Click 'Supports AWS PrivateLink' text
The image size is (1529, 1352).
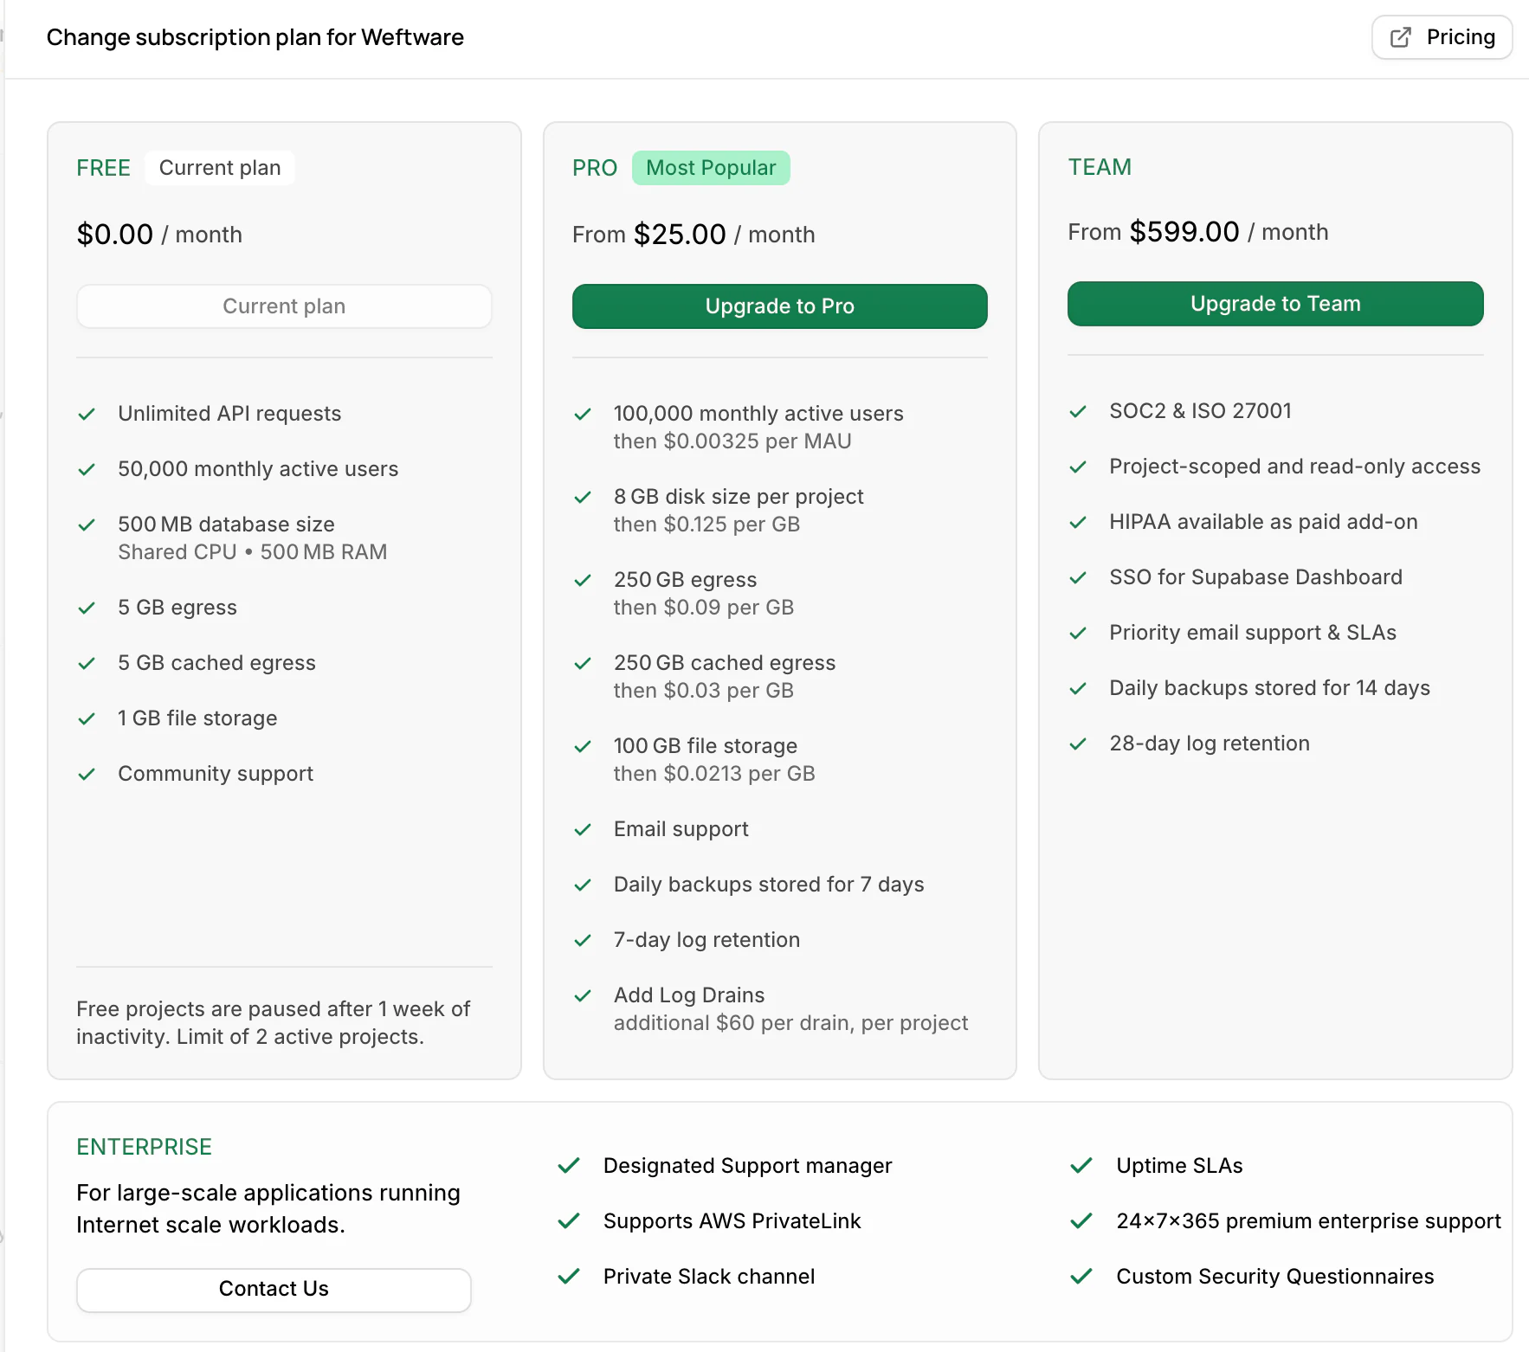tap(732, 1221)
